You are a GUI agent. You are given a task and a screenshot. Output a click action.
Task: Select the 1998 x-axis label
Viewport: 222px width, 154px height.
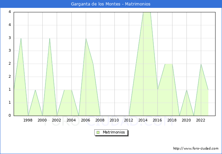click(x=28, y=120)
